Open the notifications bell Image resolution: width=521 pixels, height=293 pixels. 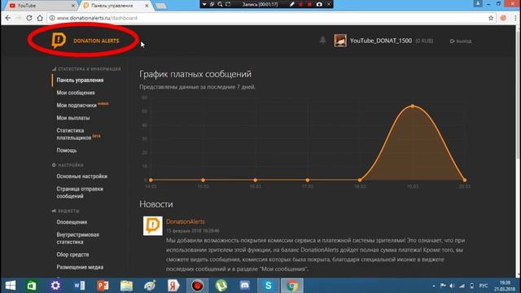point(322,41)
